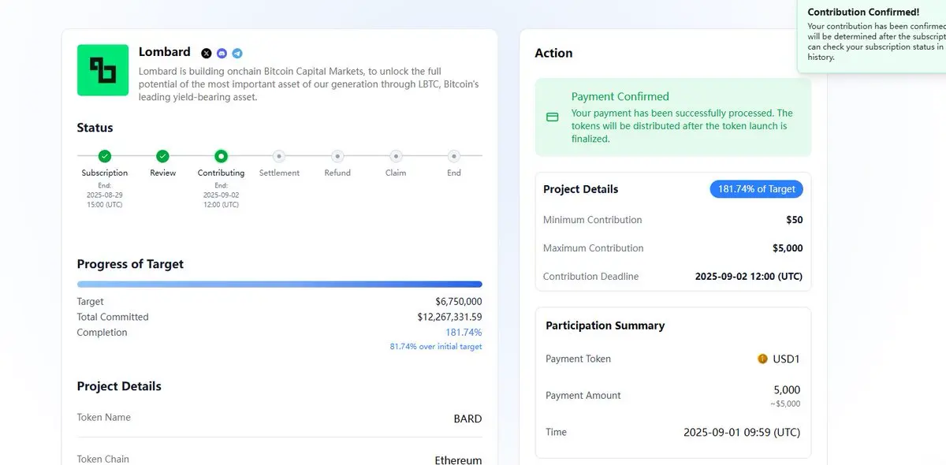Image resolution: width=946 pixels, height=465 pixels.
Task: Click the Contribution Confirmed notification
Action: tap(872, 35)
